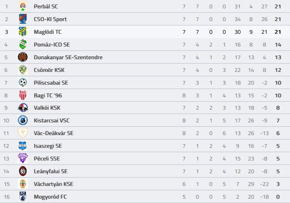Image resolution: width=290 pixels, height=203 pixels.
Task: Click Perbál SC's 21 points value
Action: pyautogui.click(x=278, y=6)
